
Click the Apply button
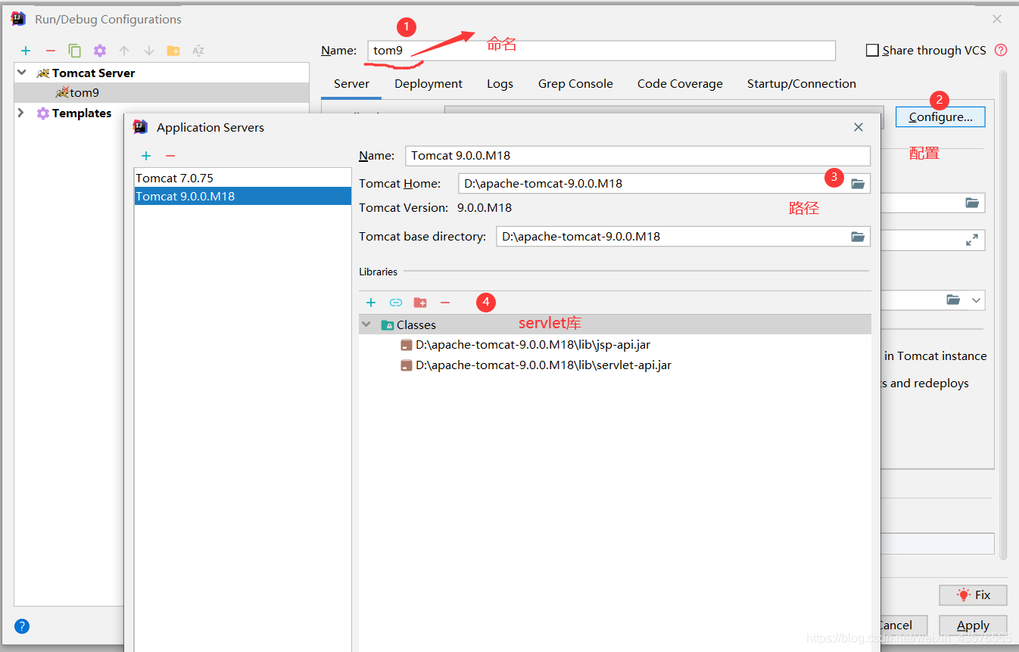tap(973, 626)
